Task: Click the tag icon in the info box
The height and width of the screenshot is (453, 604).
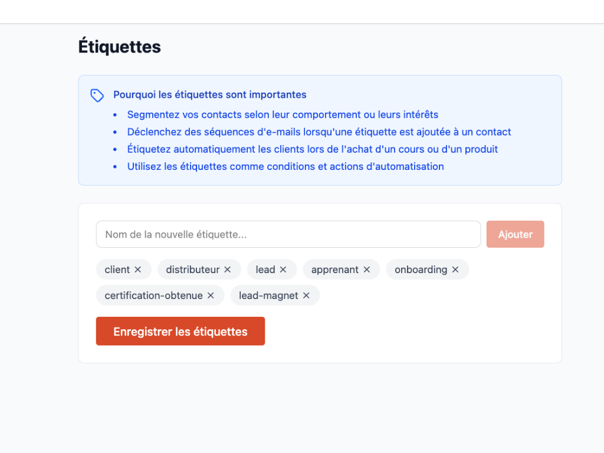Action: pyautogui.click(x=97, y=95)
